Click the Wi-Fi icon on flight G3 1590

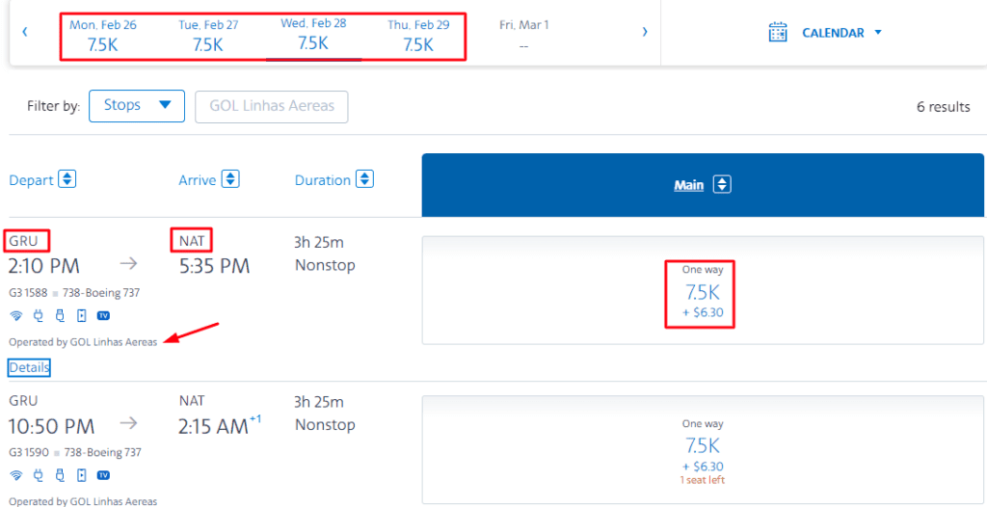click(x=15, y=475)
